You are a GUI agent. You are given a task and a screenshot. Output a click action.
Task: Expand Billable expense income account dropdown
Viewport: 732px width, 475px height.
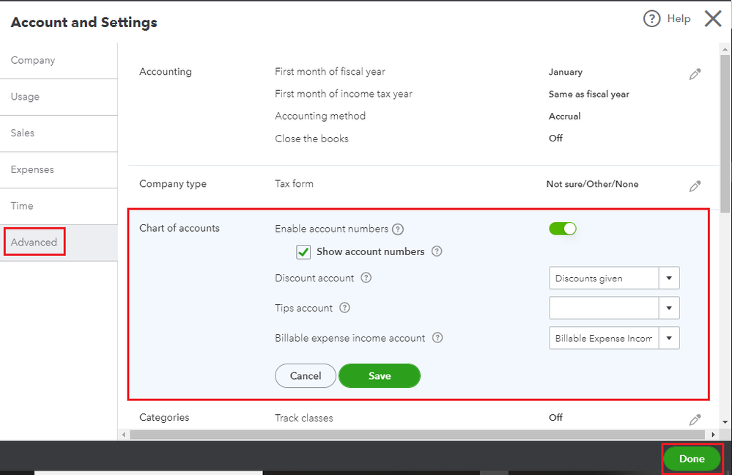click(669, 338)
